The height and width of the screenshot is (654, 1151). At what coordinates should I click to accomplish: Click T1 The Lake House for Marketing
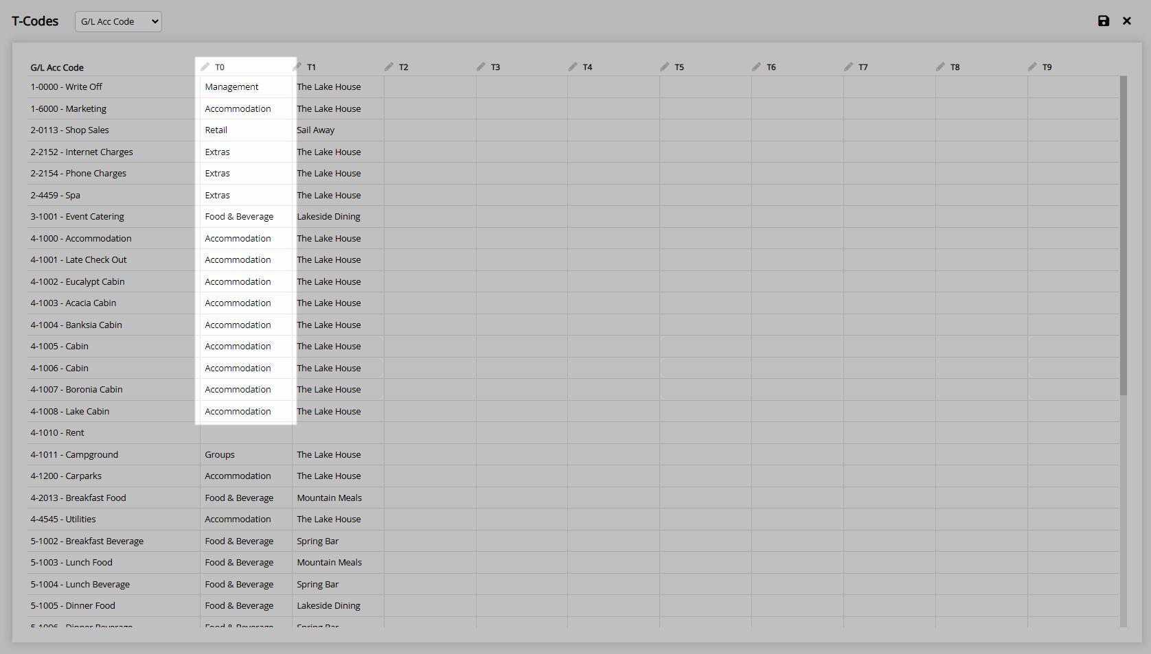(338, 108)
